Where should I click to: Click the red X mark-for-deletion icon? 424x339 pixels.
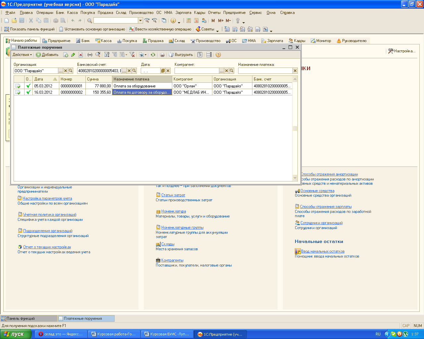pyautogui.click(x=80, y=55)
